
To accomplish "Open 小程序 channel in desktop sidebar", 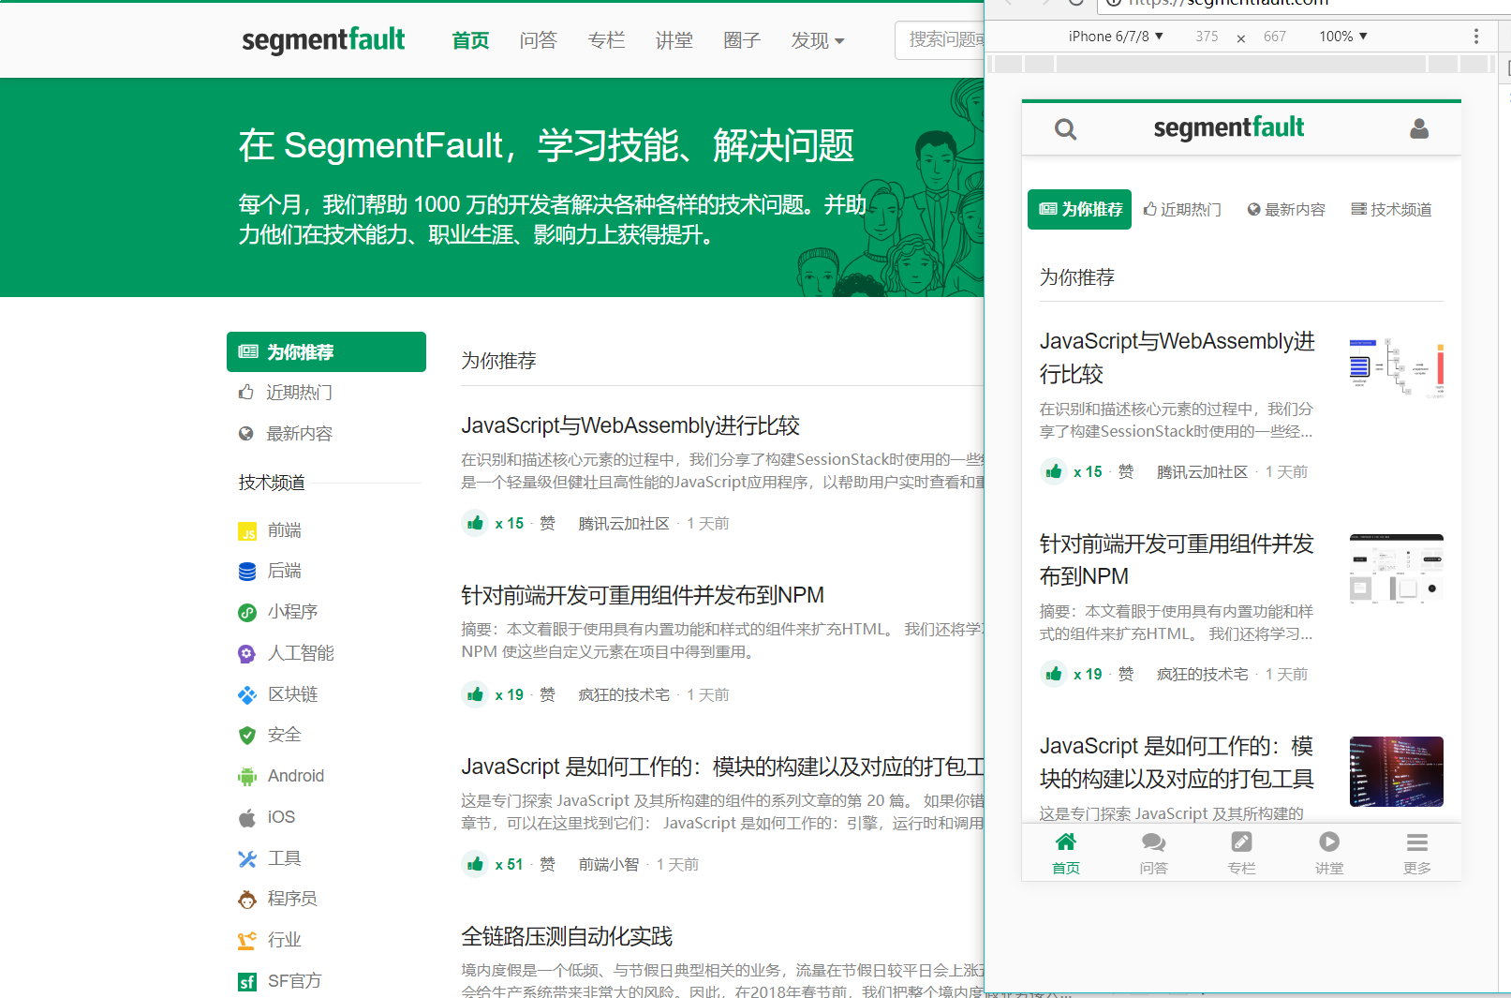I will 278,612.
